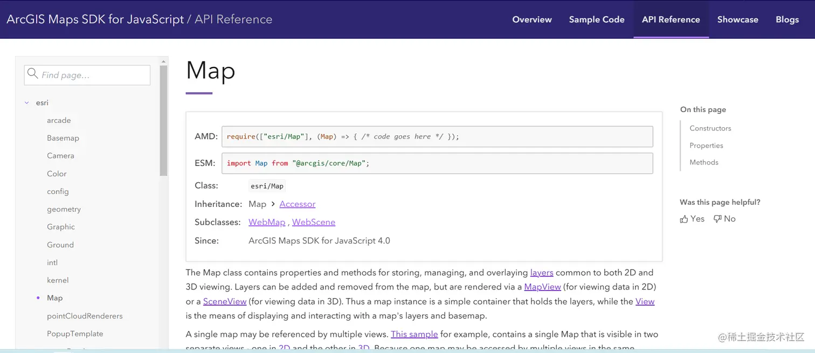The width and height of the screenshot is (815, 353).
Task: Open PopupTemplate in the sidebar tree
Action: click(x=75, y=334)
